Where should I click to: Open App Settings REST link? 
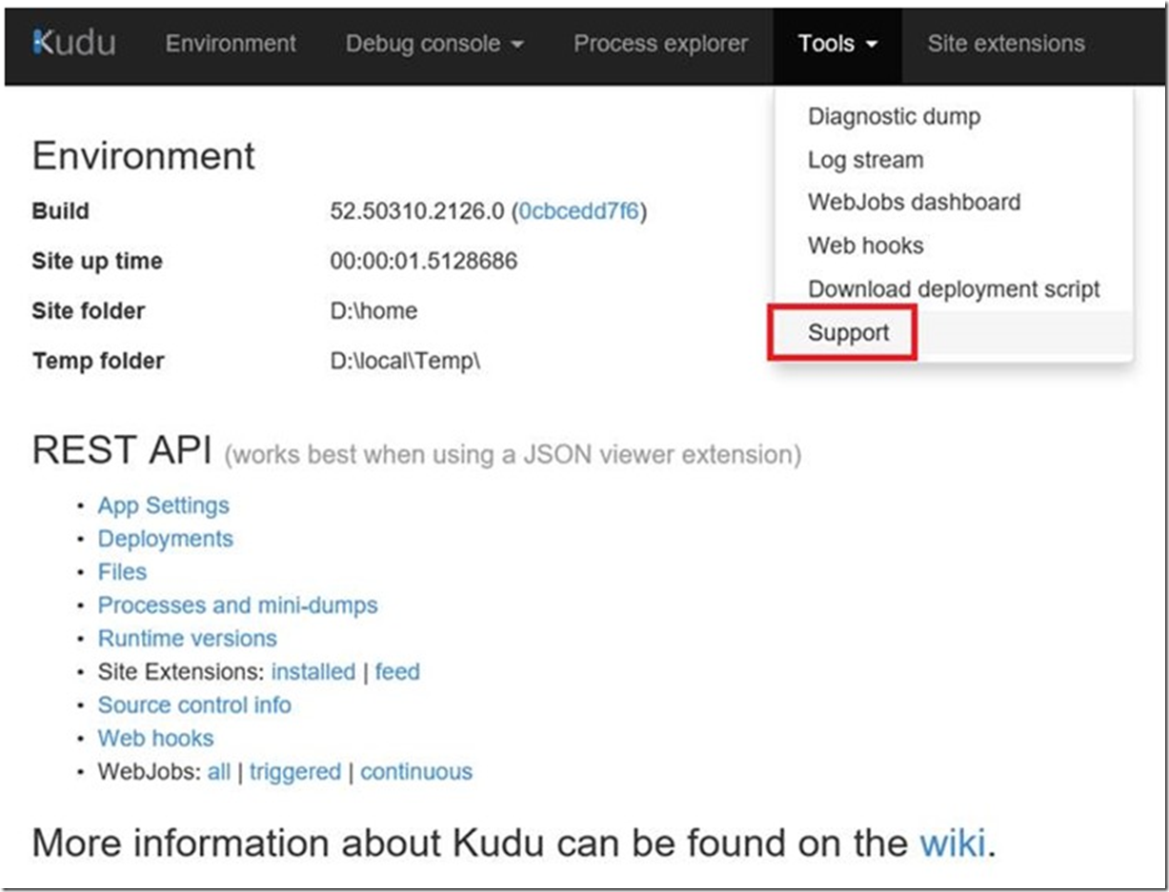pyautogui.click(x=163, y=505)
